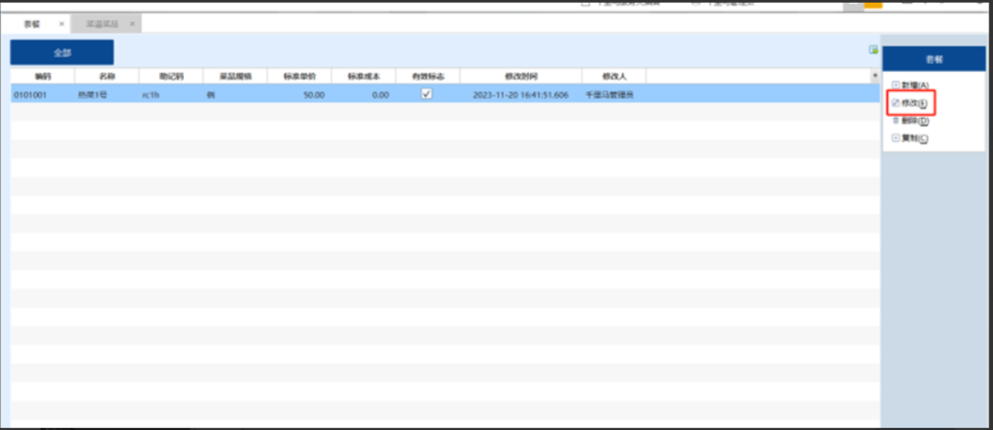Click the 助记码 column header
Image resolution: width=993 pixels, height=430 pixels.
pyautogui.click(x=170, y=76)
